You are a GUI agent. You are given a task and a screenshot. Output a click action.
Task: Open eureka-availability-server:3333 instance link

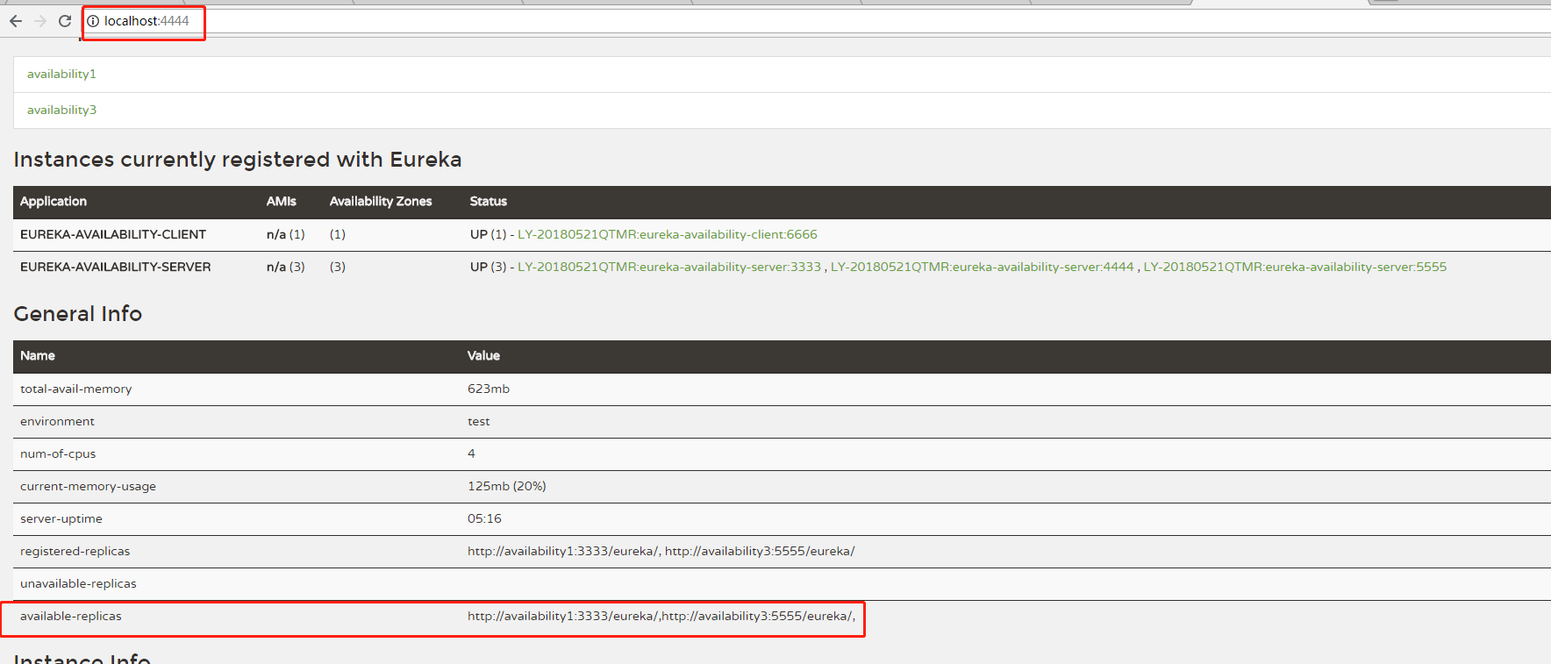[x=668, y=267]
